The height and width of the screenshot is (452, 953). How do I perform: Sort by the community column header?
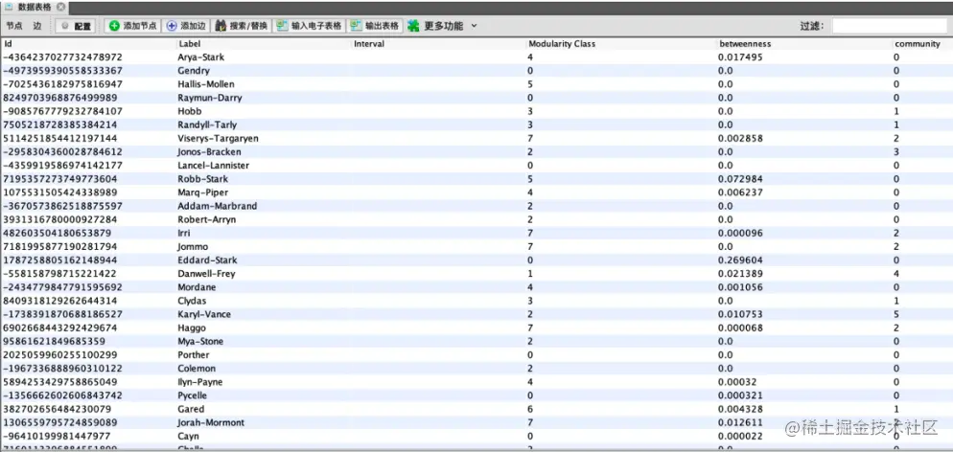tap(922, 44)
